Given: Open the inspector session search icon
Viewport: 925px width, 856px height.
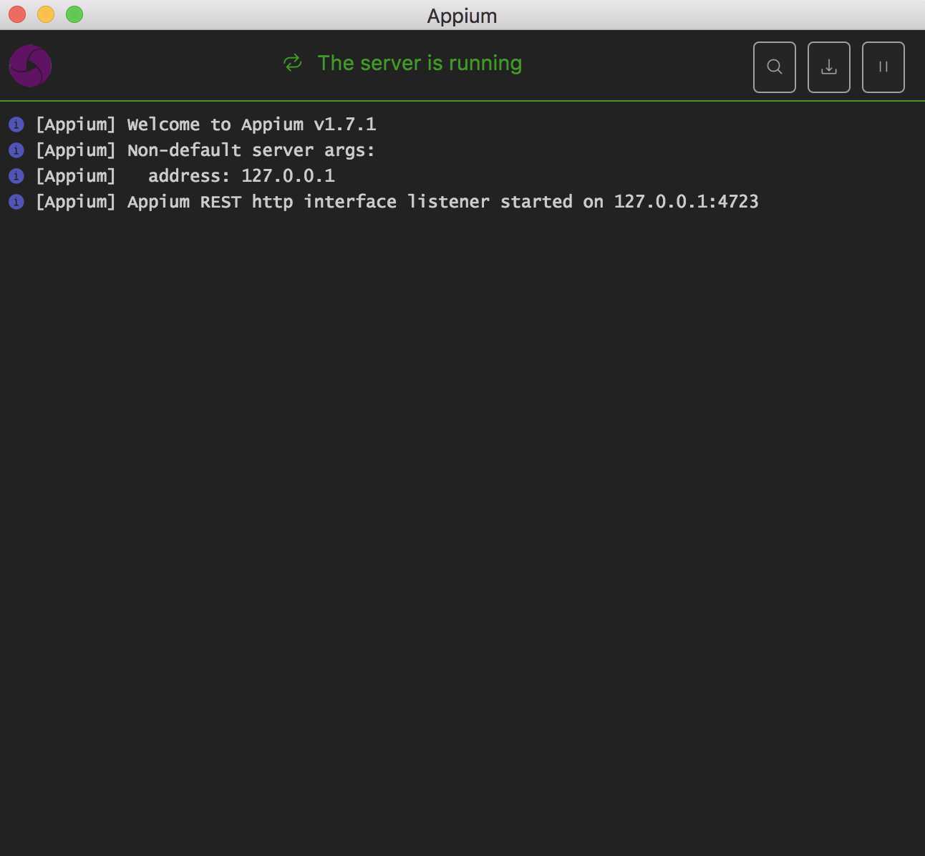Looking at the screenshot, I should click(x=775, y=67).
